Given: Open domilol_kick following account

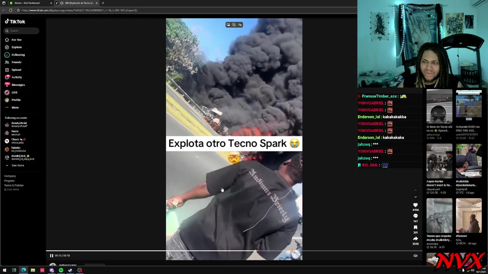Looking at the screenshot, I should coord(19,157).
